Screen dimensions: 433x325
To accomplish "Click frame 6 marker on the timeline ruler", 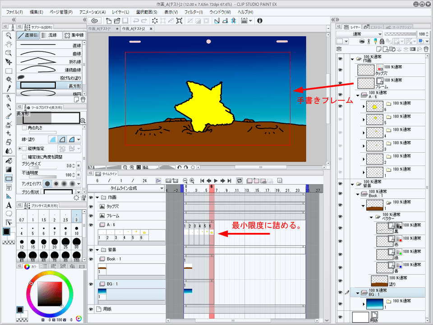I will 212,186.
